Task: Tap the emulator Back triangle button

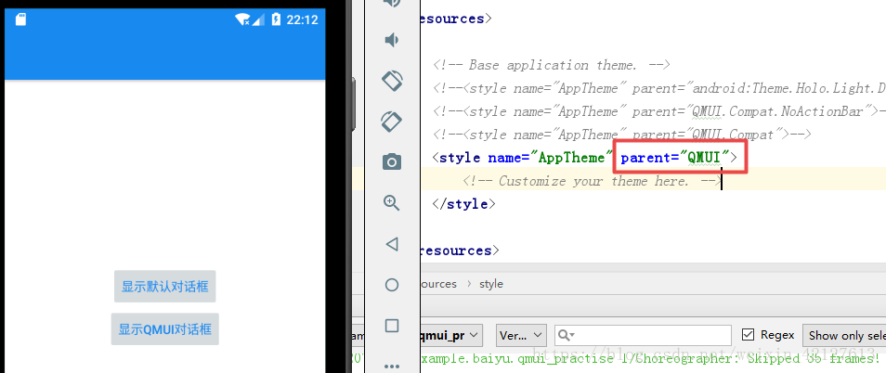Action: (x=392, y=244)
